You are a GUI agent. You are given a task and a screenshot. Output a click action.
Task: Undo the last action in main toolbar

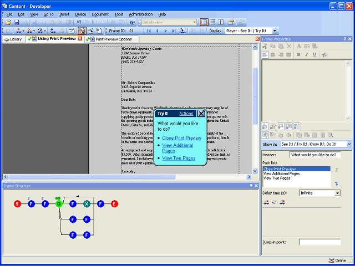(79, 22)
